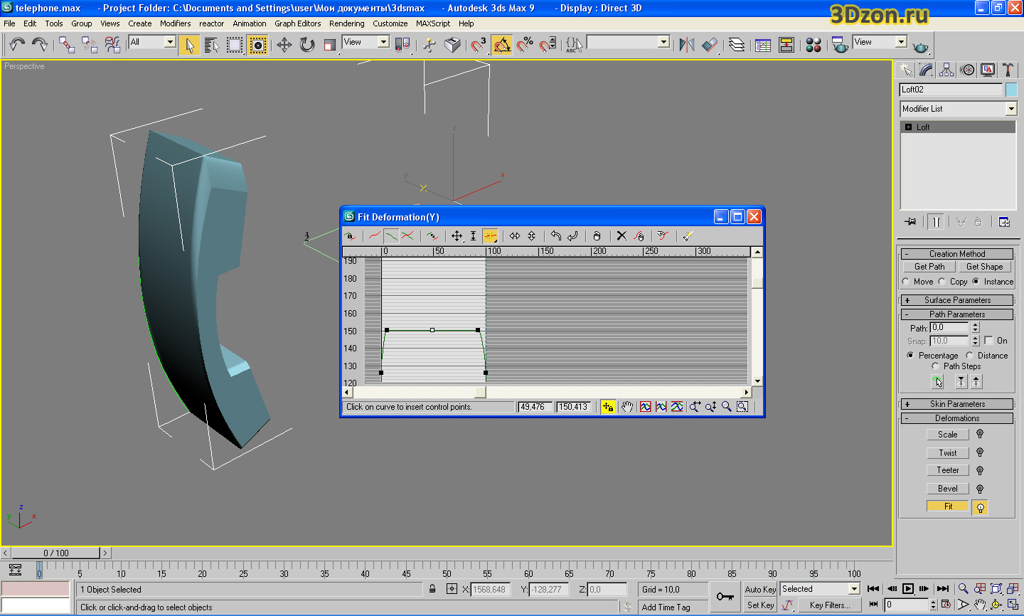Open Select by Name list tool

click(x=211, y=45)
